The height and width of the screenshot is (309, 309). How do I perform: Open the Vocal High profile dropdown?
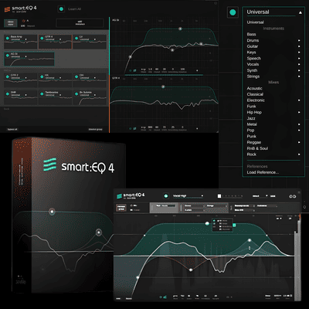[x=188, y=196]
